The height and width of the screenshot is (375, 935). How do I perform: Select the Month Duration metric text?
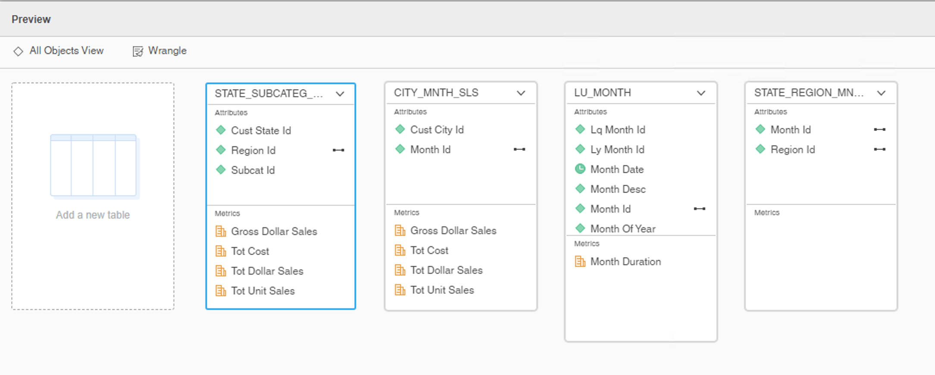coord(625,261)
